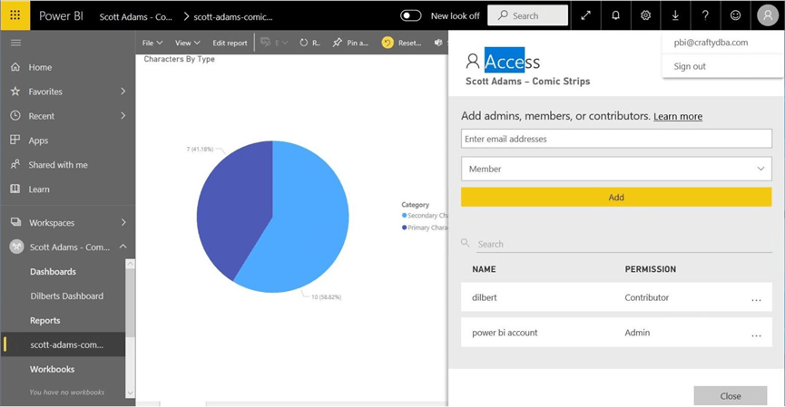Click the download arrow icon

675,15
